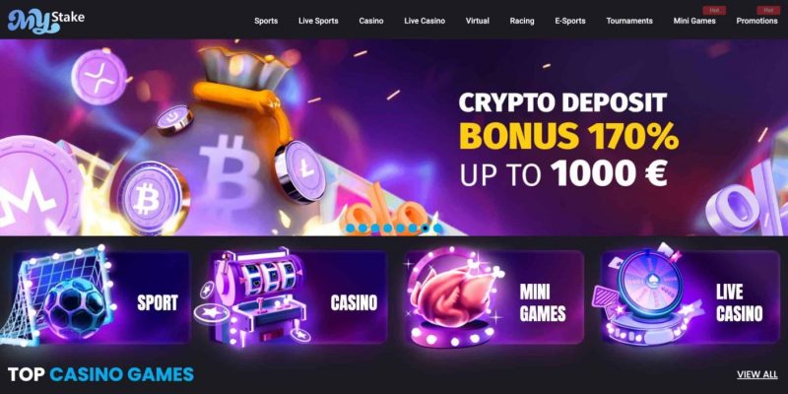
Task: Open the Live Sports menu item
Action: [318, 21]
